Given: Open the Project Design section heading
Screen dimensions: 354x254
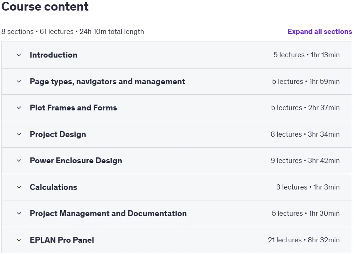Looking at the screenshot, I should tap(58, 134).
